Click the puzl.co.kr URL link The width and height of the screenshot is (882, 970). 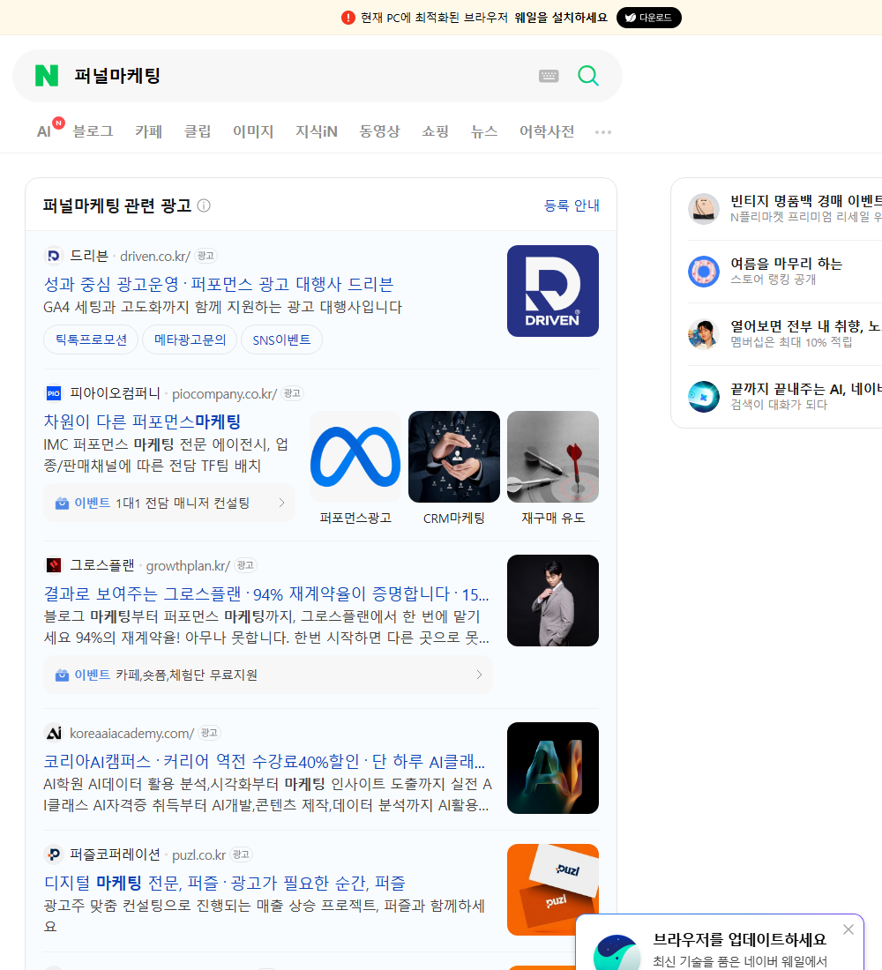coord(198,855)
